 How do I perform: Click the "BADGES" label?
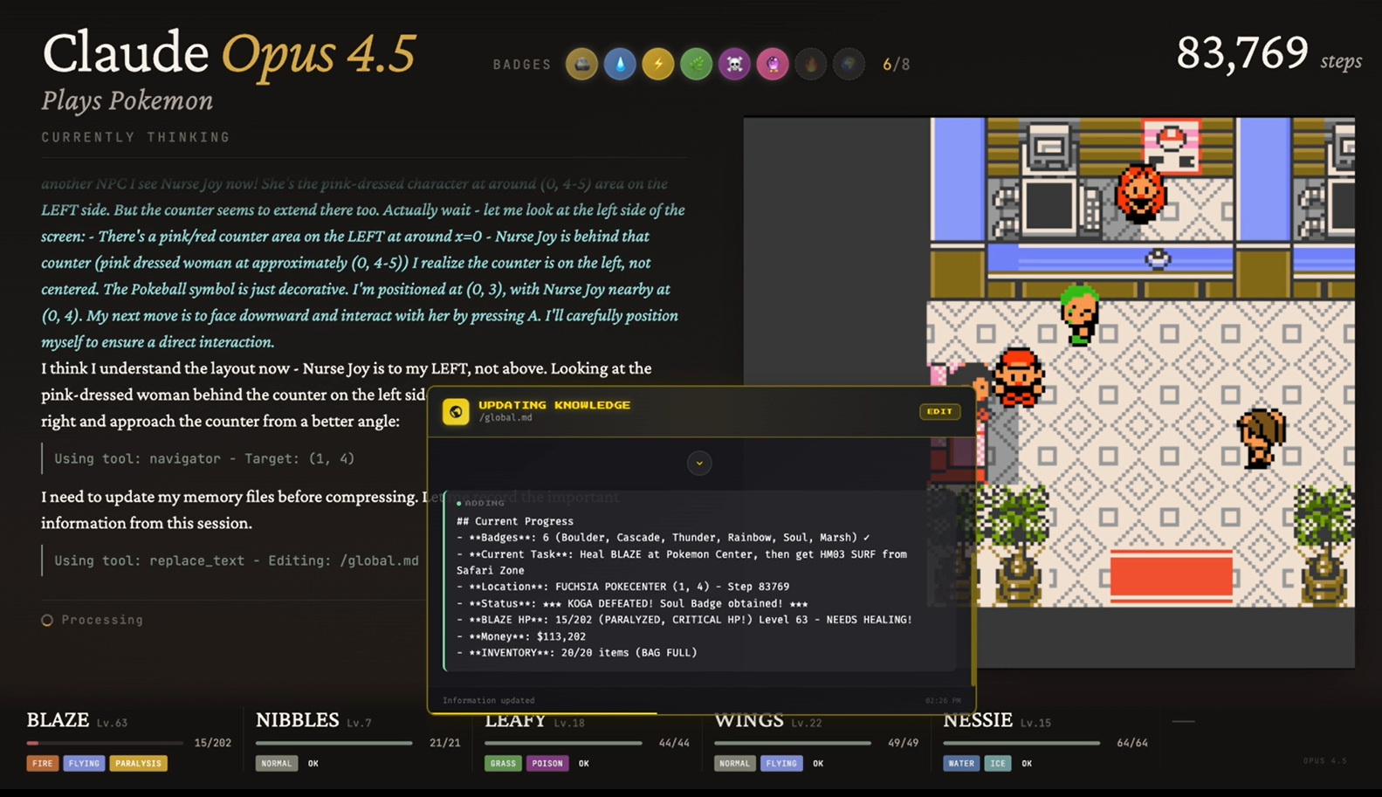(522, 65)
